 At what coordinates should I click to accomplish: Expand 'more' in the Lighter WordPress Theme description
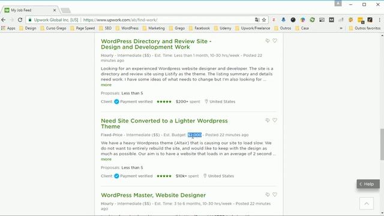106,159
